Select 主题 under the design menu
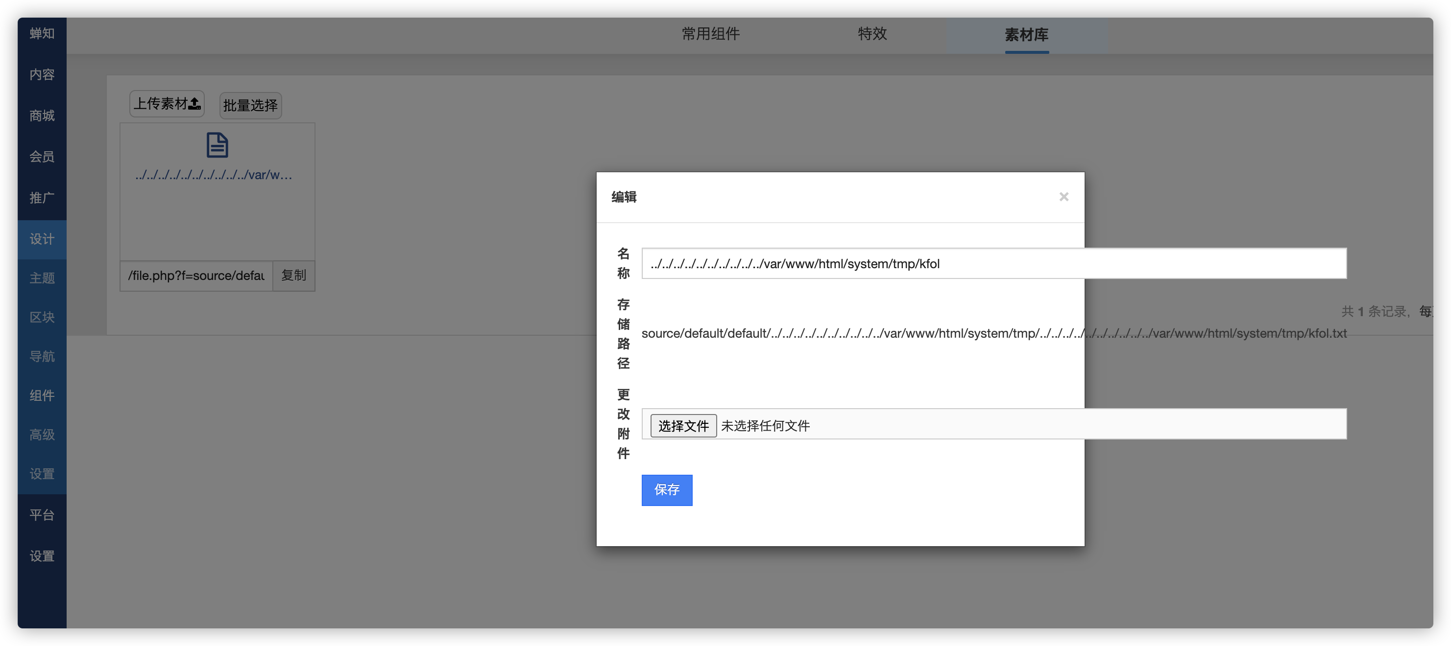 (x=42, y=278)
